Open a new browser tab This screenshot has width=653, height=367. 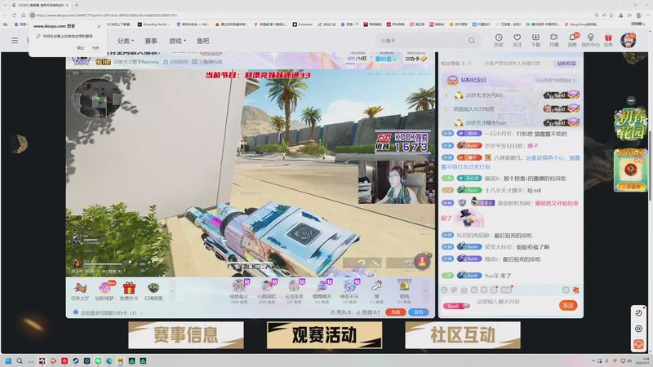(76, 5)
